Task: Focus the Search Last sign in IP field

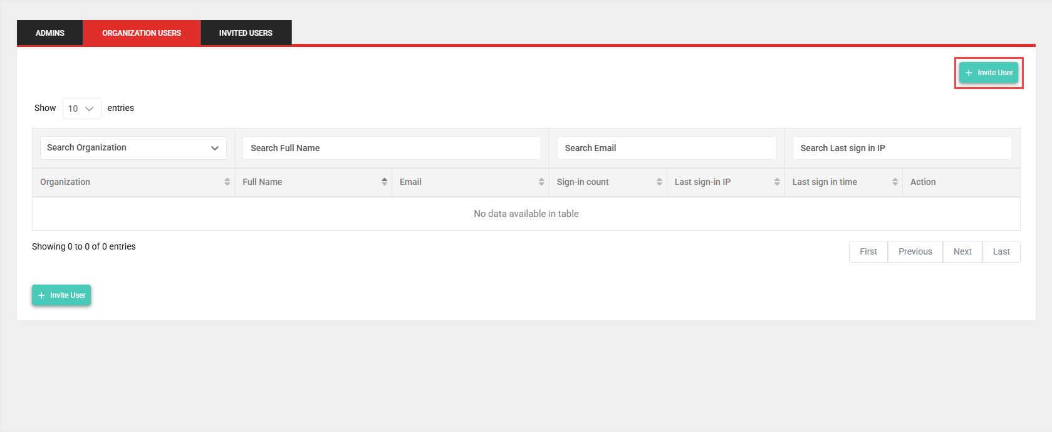Action: click(x=902, y=148)
